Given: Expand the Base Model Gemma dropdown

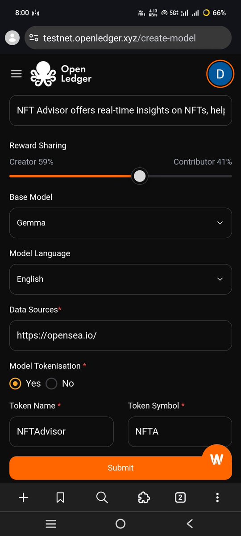Looking at the screenshot, I should (120, 223).
